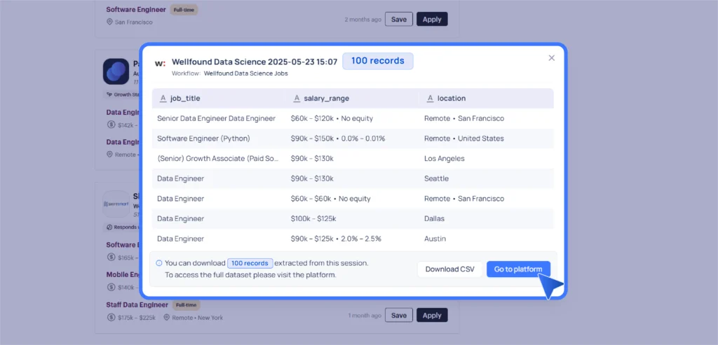
Task: Click the Full-time tag on Software Engineer
Action: tap(184, 9)
